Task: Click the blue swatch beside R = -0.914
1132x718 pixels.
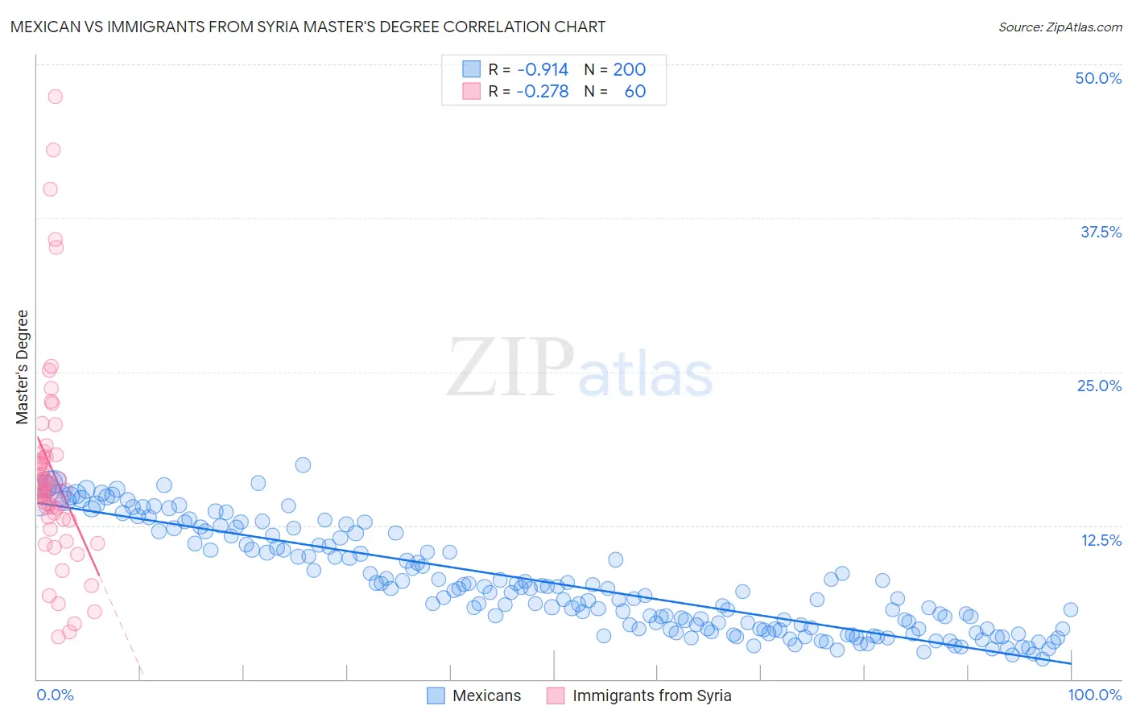Action: point(471,69)
